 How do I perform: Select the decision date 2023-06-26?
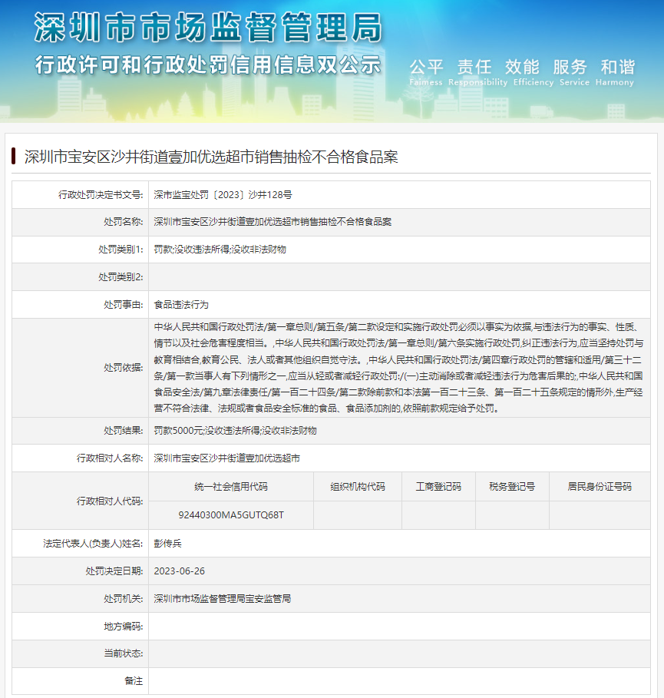tap(180, 571)
